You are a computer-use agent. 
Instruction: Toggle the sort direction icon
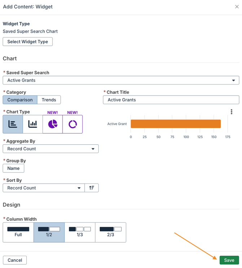click(x=91, y=188)
